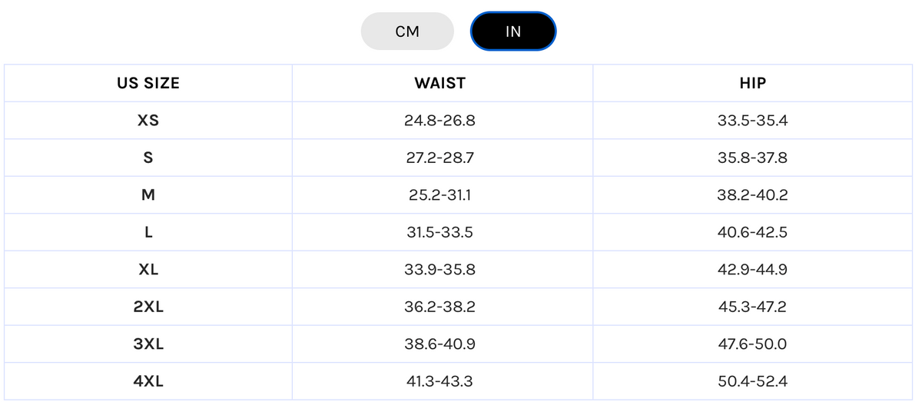Screen dimensions: 922x412
Task: Select the 4XL size row label
Action: coord(148,381)
